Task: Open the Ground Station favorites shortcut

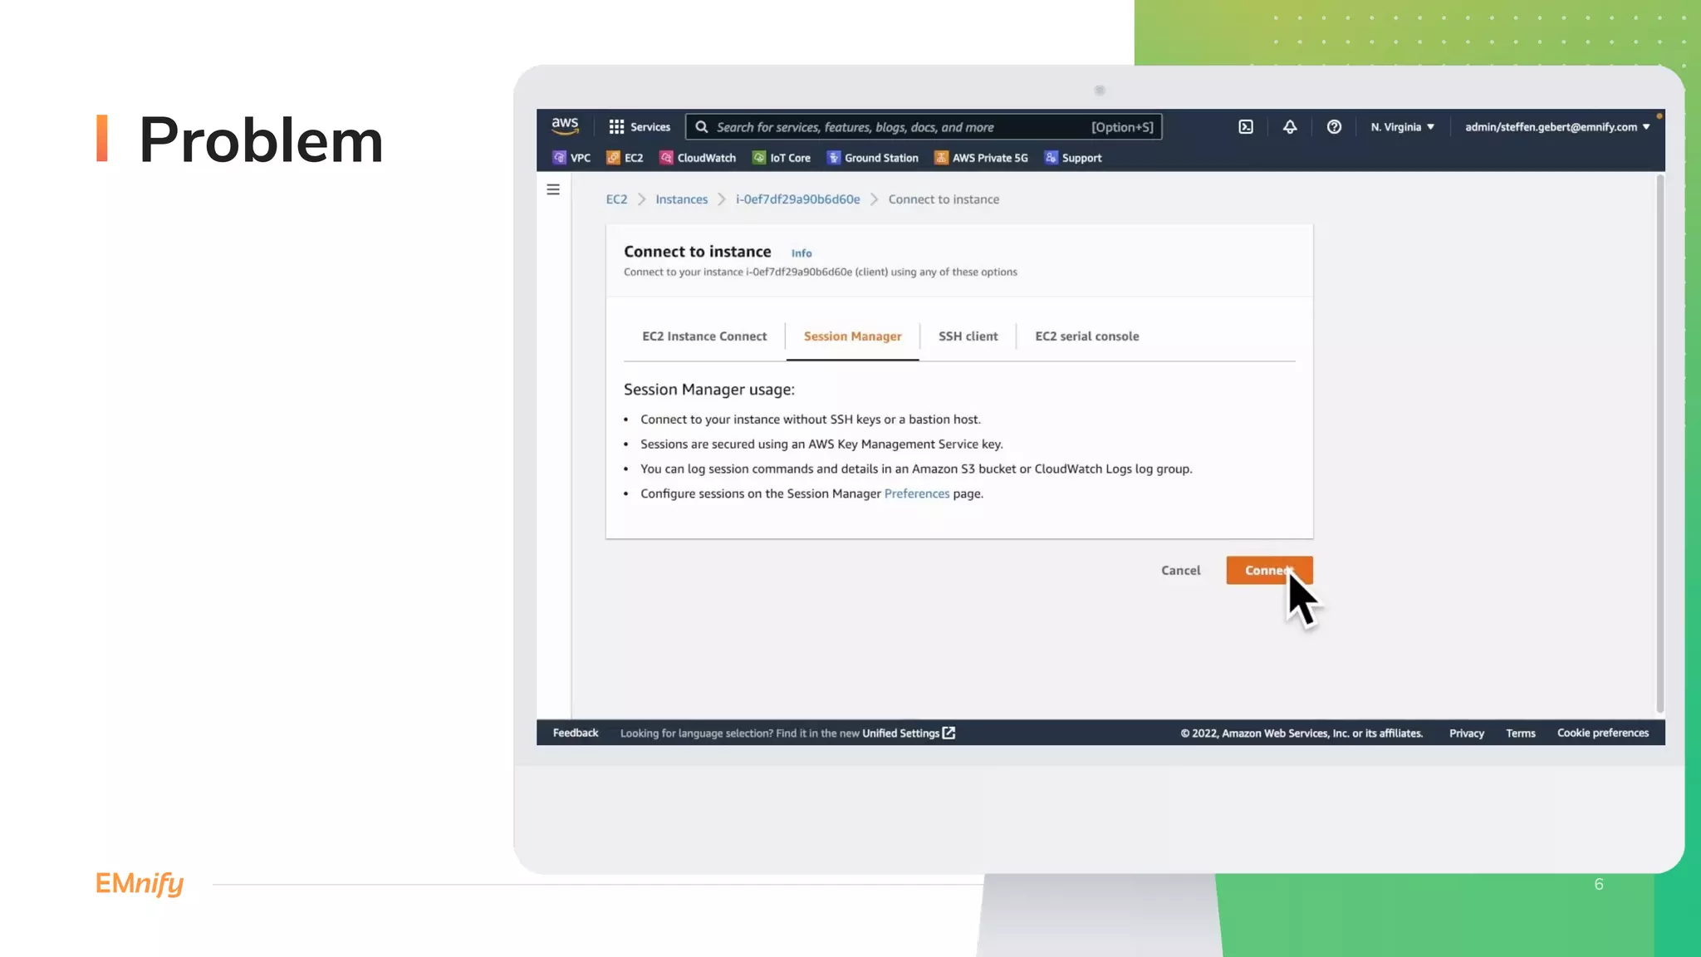Action: click(x=872, y=158)
